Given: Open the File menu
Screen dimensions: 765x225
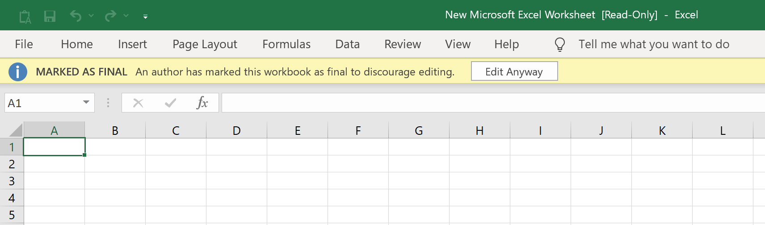Looking at the screenshot, I should pos(24,44).
